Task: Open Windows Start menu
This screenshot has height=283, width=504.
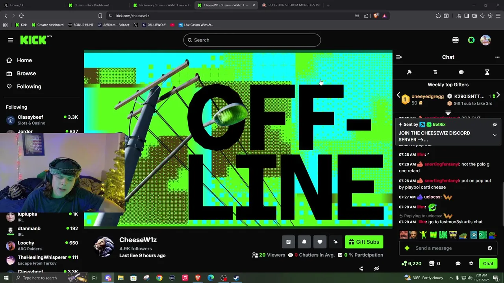Action: [6, 278]
